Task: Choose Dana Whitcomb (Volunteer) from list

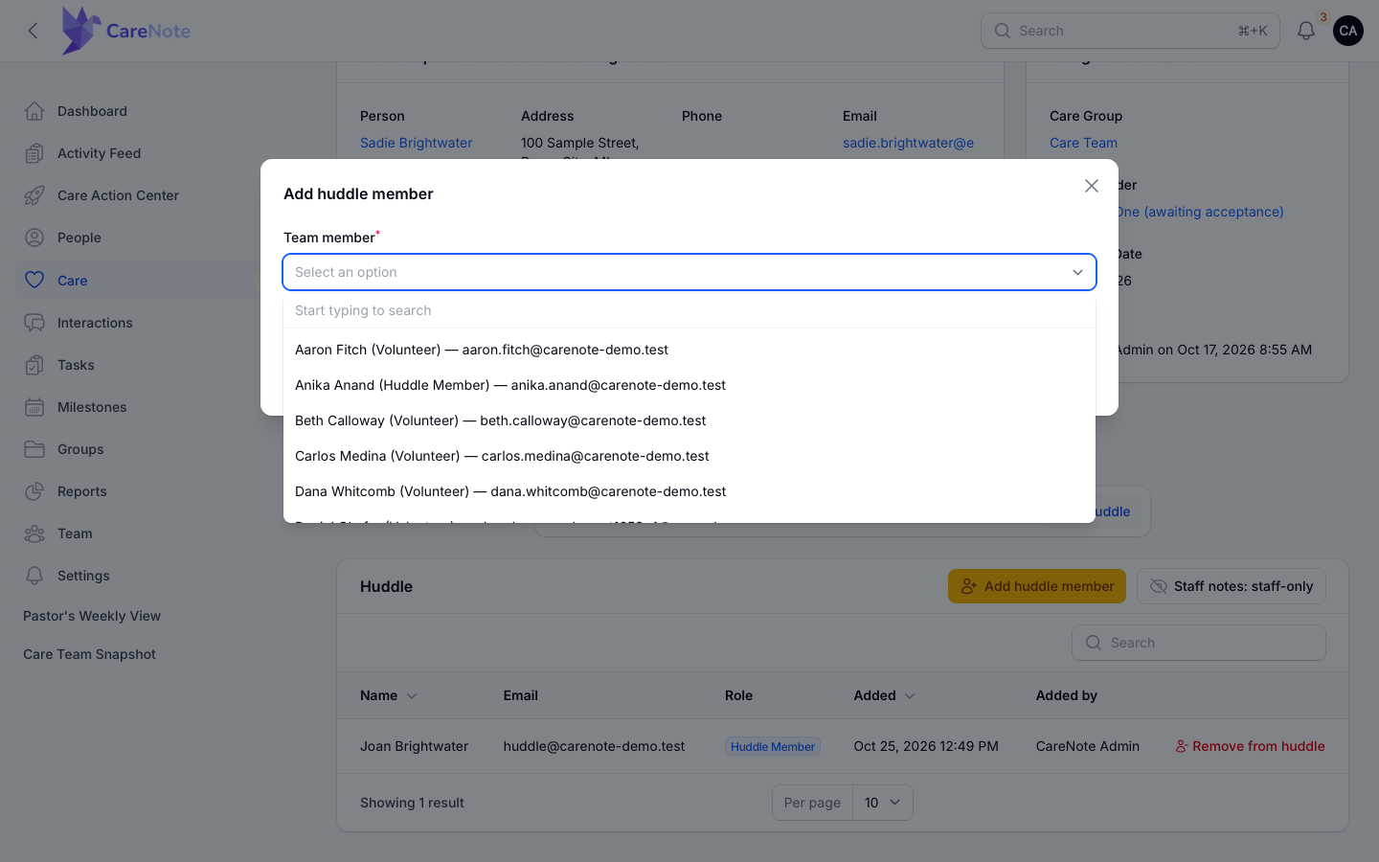Action: coord(689,491)
